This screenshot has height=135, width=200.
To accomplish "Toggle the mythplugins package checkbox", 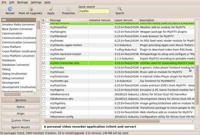I will pyautogui.click(x=44, y=32).
